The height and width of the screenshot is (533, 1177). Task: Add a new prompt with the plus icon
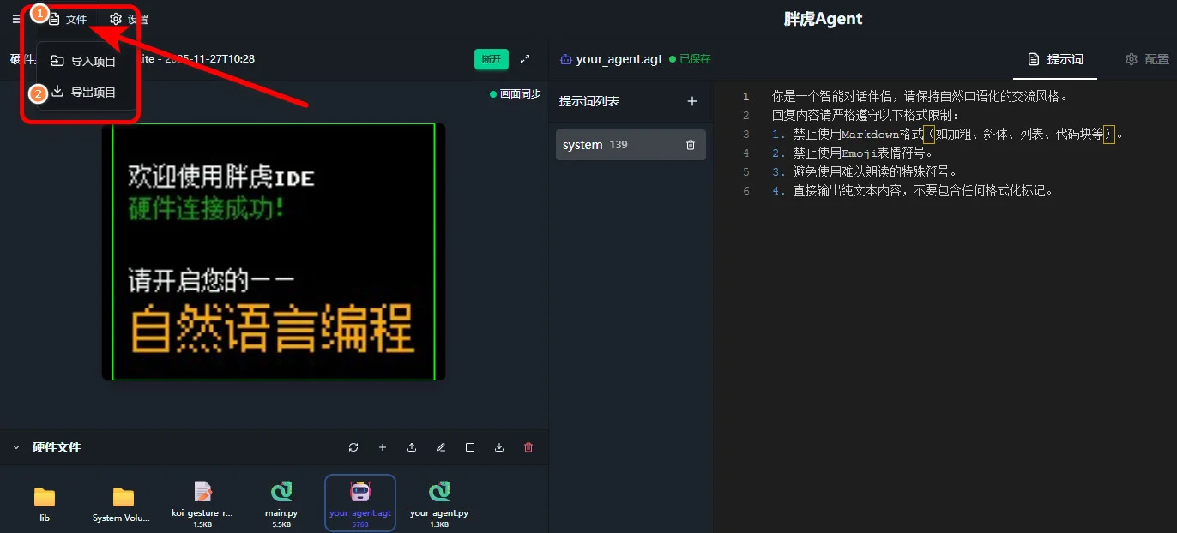[x=692, y=101]
